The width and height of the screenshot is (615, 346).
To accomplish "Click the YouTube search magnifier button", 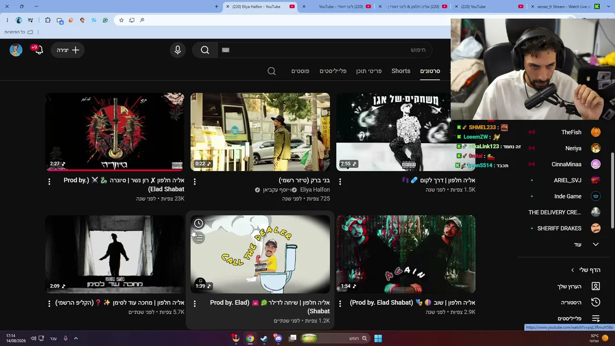I will point(205,50).
